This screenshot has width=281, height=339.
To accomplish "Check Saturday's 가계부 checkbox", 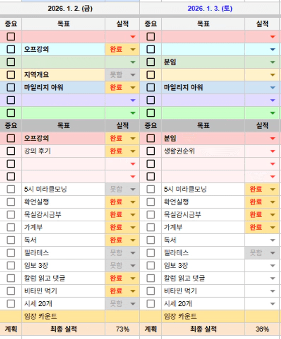I will click(x=151, y=227).
